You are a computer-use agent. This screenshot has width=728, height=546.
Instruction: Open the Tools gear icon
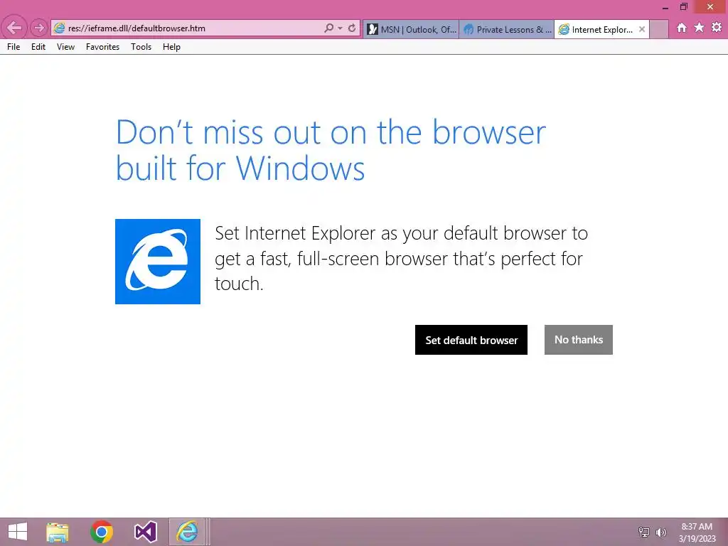click(x=717, y=28)
